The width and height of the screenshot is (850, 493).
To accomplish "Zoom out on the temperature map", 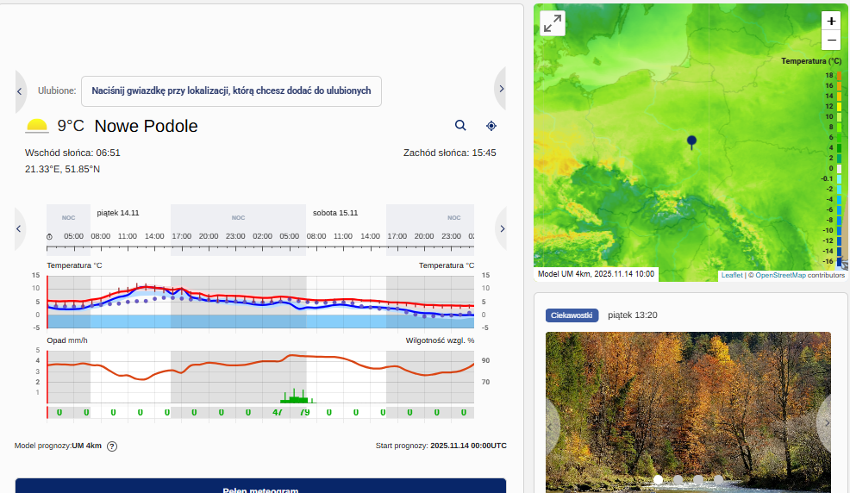I will tap(831, 40).
